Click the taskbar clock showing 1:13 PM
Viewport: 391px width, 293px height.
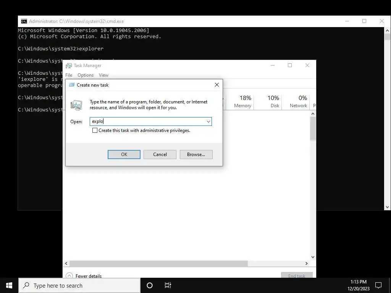pos(358,285)
